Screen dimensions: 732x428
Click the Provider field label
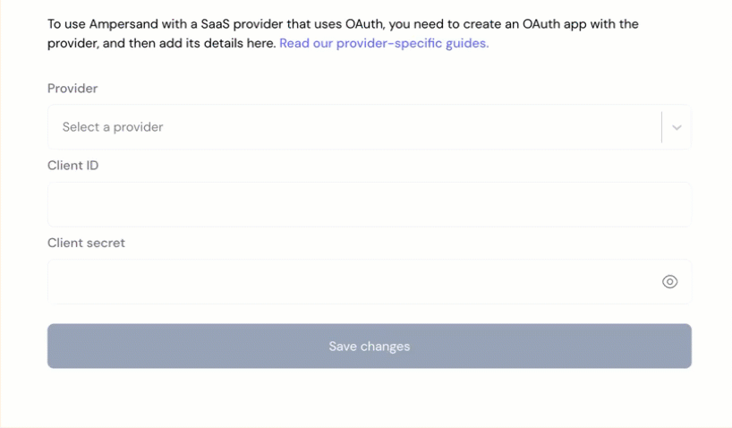click(72, 89)
